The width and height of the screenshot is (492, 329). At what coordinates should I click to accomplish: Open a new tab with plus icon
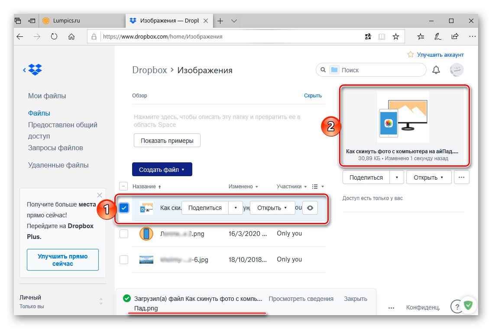(x=220, y=21)
